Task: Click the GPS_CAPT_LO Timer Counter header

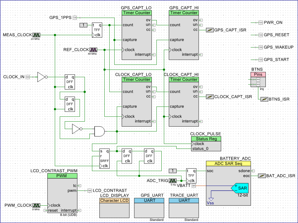Action: [x=137, y=13]
